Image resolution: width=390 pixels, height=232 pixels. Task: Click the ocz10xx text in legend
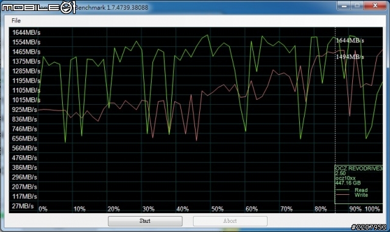[x=346, y=178]
